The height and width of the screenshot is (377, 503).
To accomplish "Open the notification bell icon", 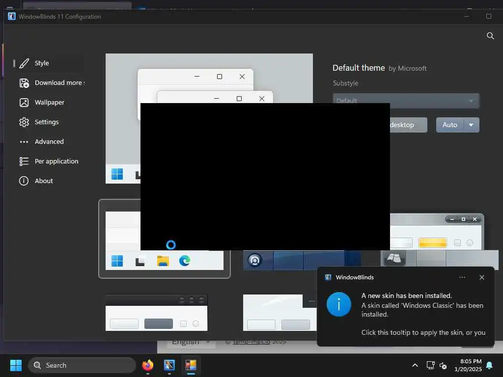I will pos(490,365).
